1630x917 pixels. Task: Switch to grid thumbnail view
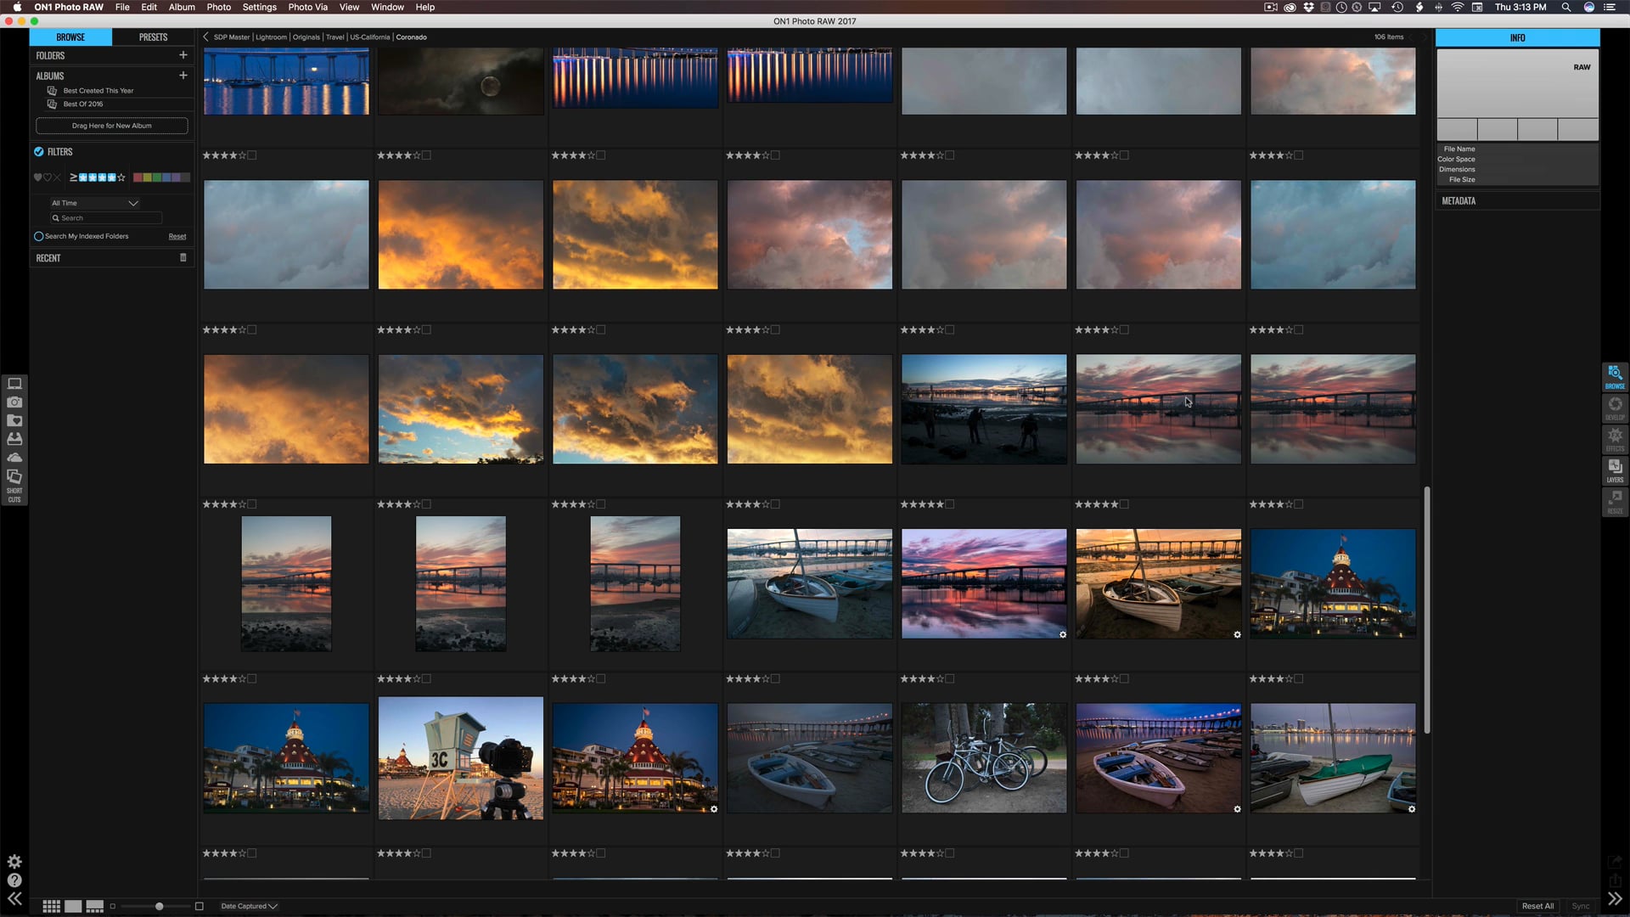52,906
